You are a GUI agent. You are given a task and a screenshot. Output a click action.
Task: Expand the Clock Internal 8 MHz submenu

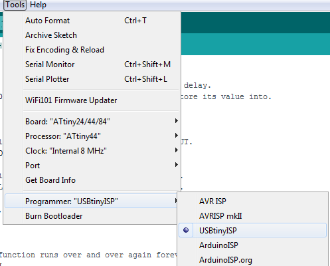92,151
